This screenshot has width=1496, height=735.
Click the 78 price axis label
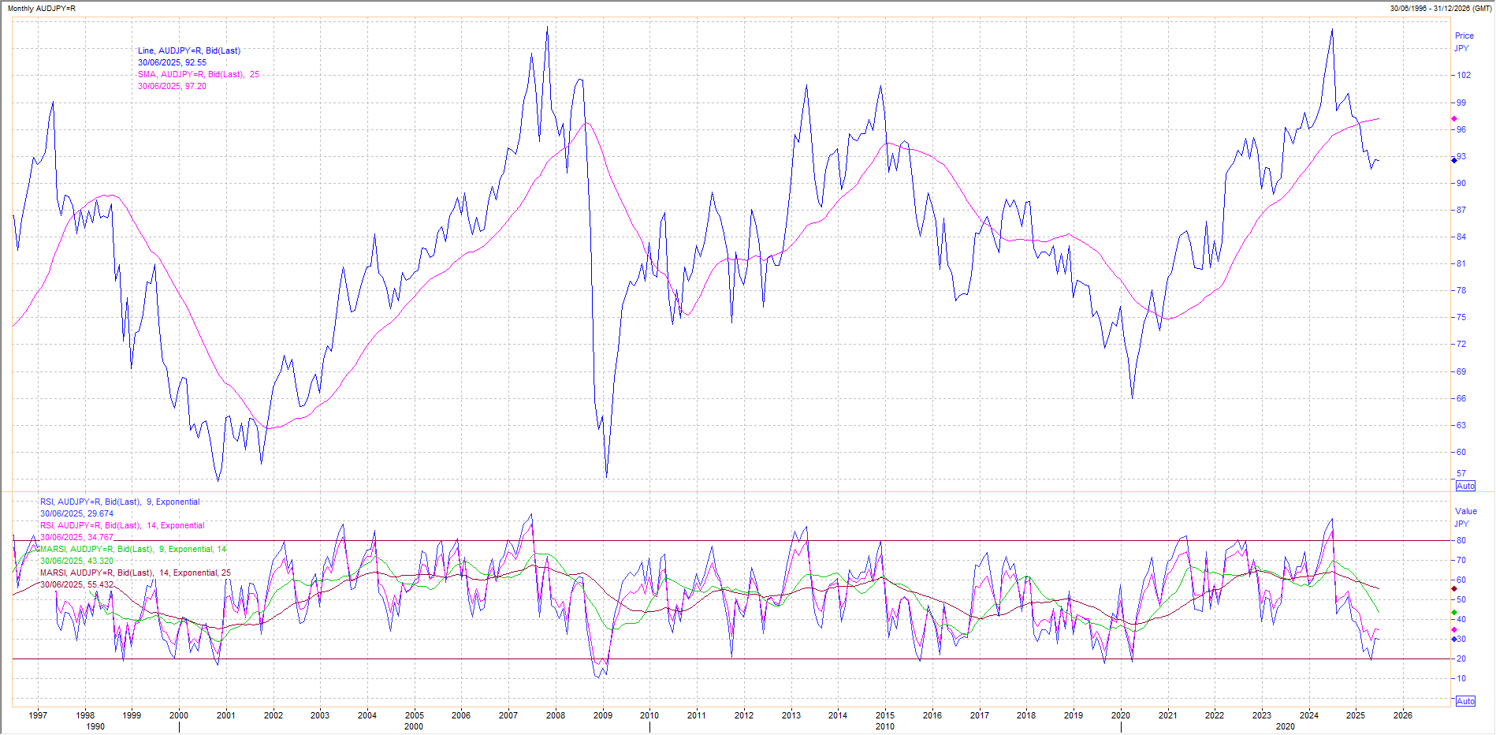1461,290
